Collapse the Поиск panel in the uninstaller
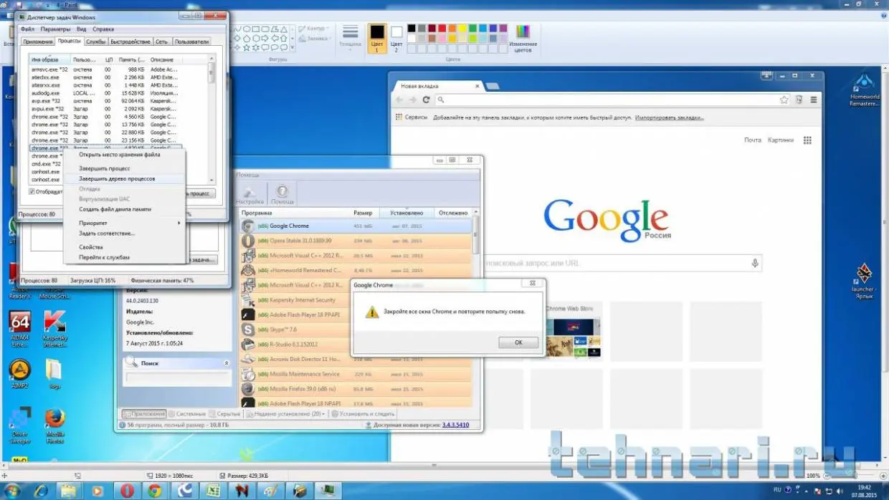 point(227,363)
